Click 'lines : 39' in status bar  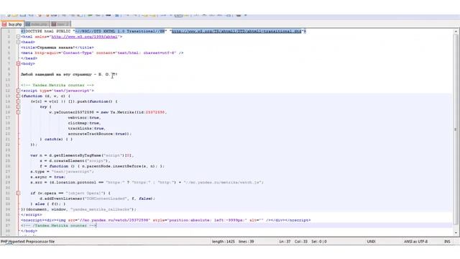click(246, 242)
